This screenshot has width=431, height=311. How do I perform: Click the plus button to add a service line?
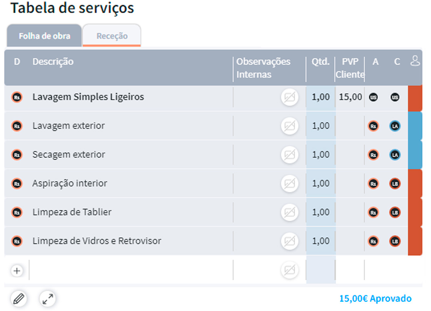pyautogui.click(x=17, y=270)
